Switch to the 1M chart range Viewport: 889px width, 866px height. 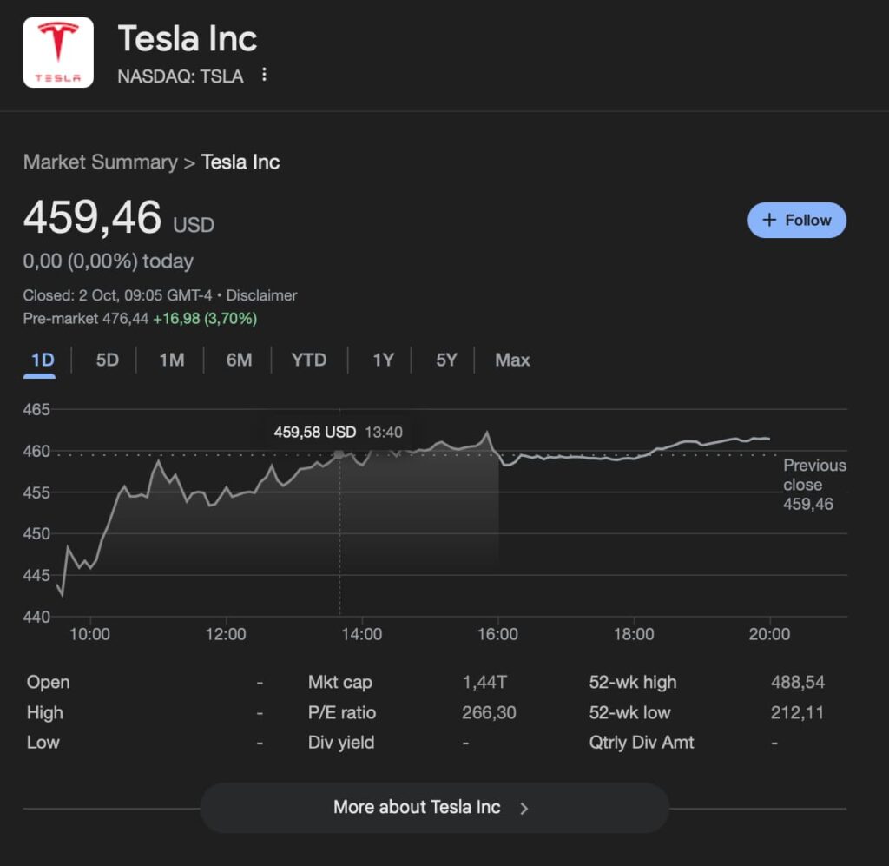tap(172, 360)
